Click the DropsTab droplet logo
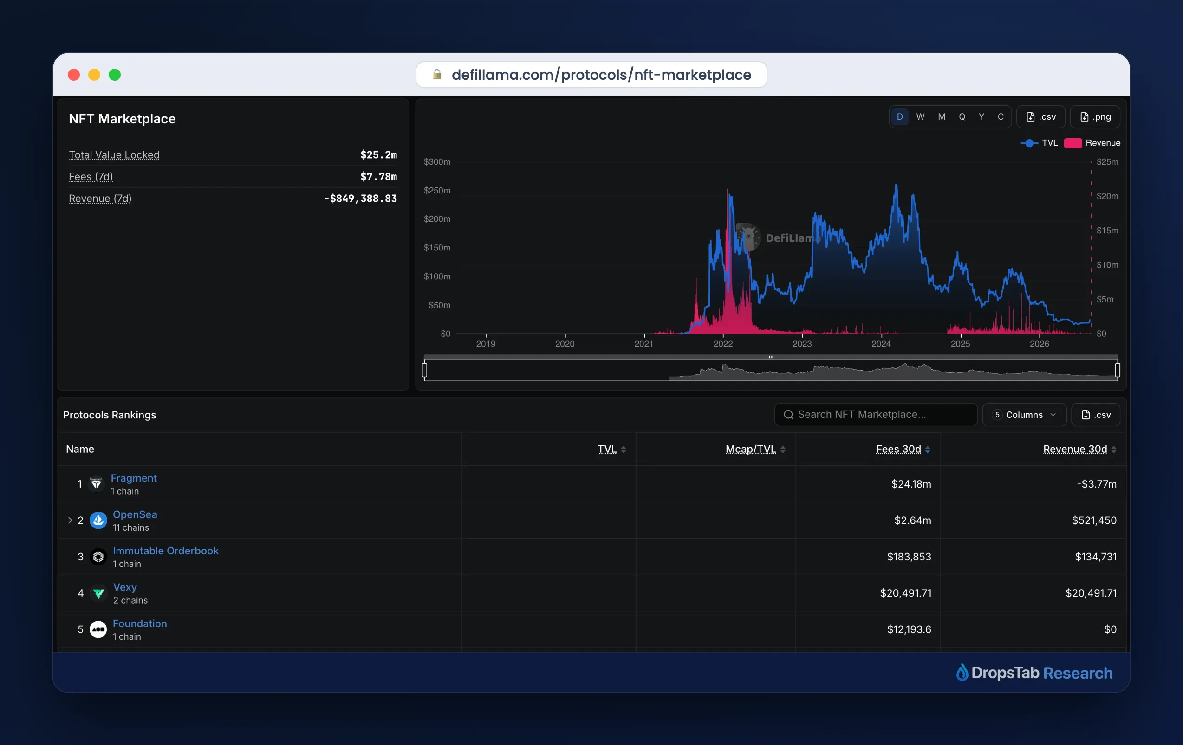 click(962, 672)
